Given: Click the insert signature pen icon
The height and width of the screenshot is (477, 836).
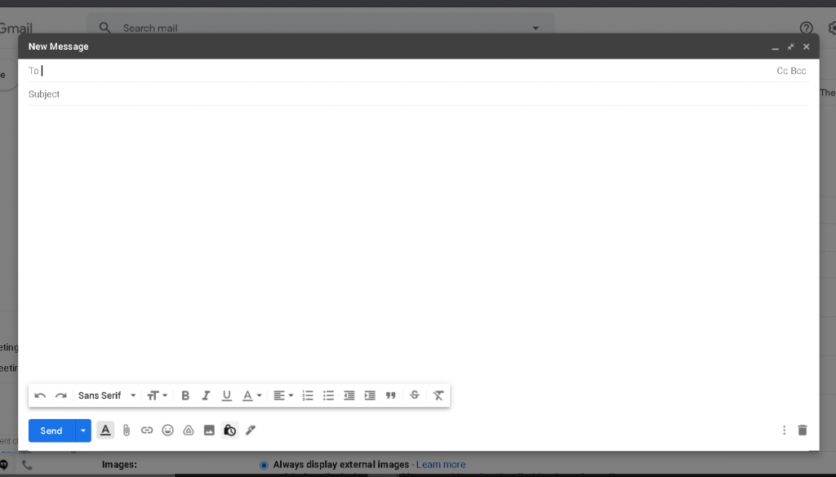Looking at the screenshot, I should (x=251, y=430).
